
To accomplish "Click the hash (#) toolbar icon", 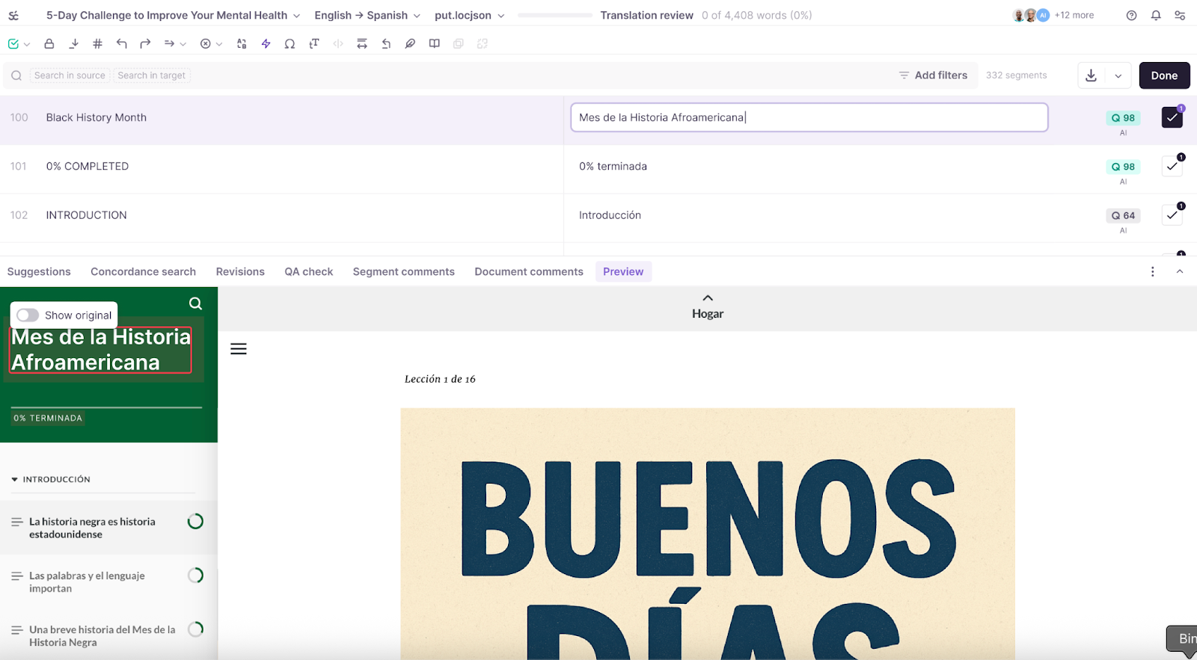I will pyautogui.click(x=97, y=44).
